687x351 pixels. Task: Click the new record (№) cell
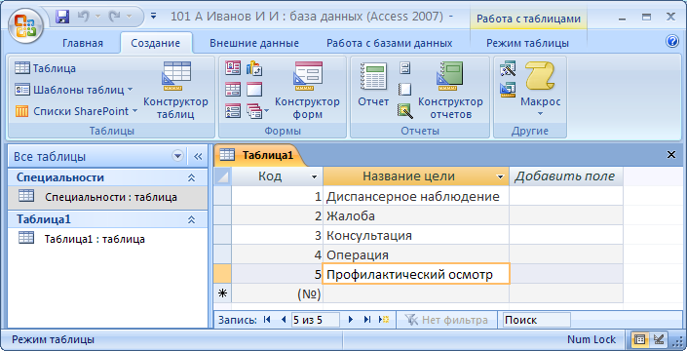(x=277, y=294)
